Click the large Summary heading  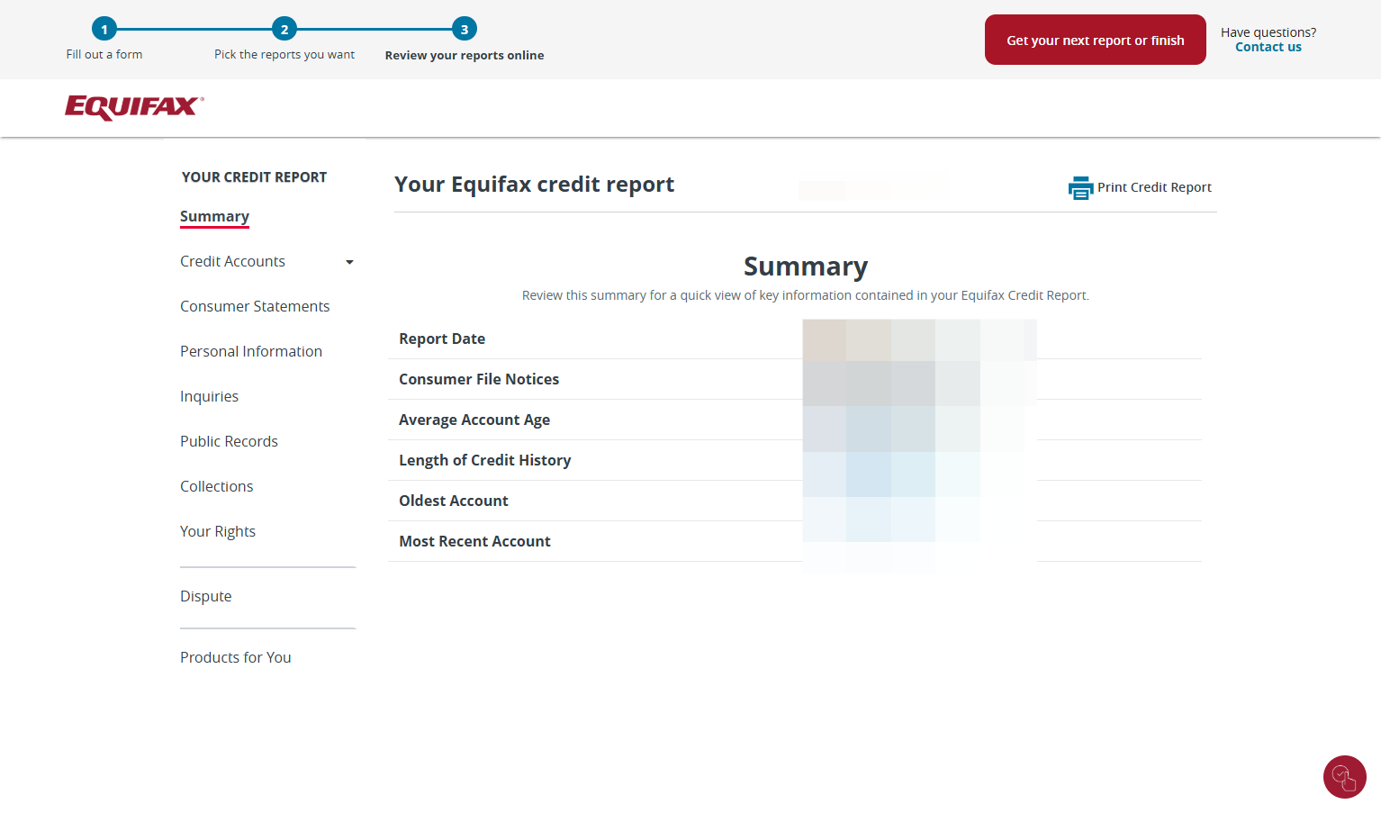806,266
